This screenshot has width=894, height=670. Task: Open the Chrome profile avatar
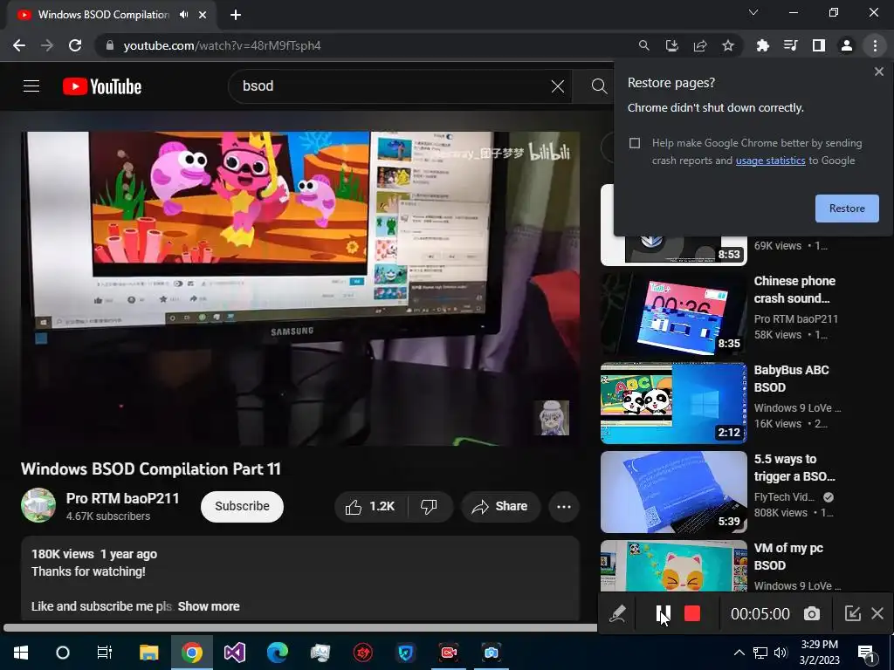[847, 45]
